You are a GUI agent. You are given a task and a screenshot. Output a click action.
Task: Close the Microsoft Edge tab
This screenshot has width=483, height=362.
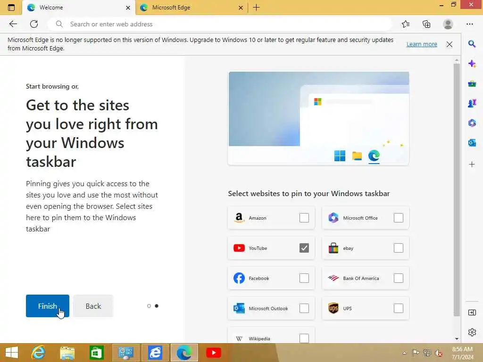tap(241, 8)
